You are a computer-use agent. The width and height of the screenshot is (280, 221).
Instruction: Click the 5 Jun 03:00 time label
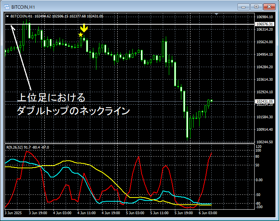tap(135, 213)
